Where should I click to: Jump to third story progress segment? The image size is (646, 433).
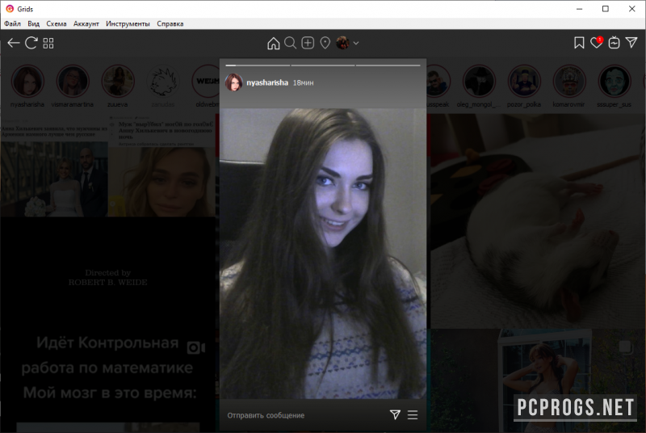click(x=388, y=65)
